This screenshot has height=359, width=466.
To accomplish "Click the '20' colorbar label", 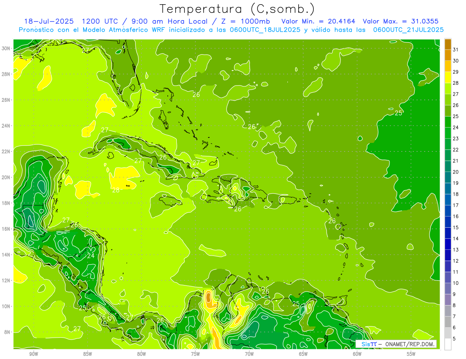I will (456, 172).
